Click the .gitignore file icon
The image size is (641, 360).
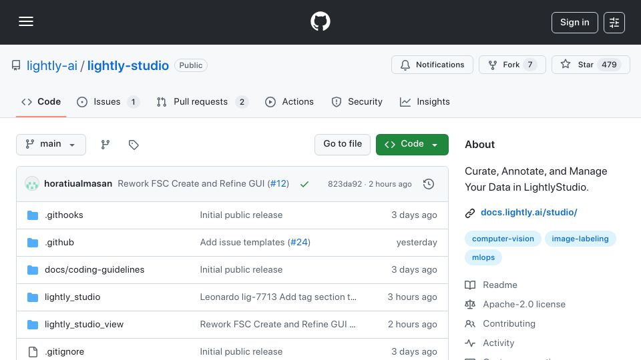33,352
